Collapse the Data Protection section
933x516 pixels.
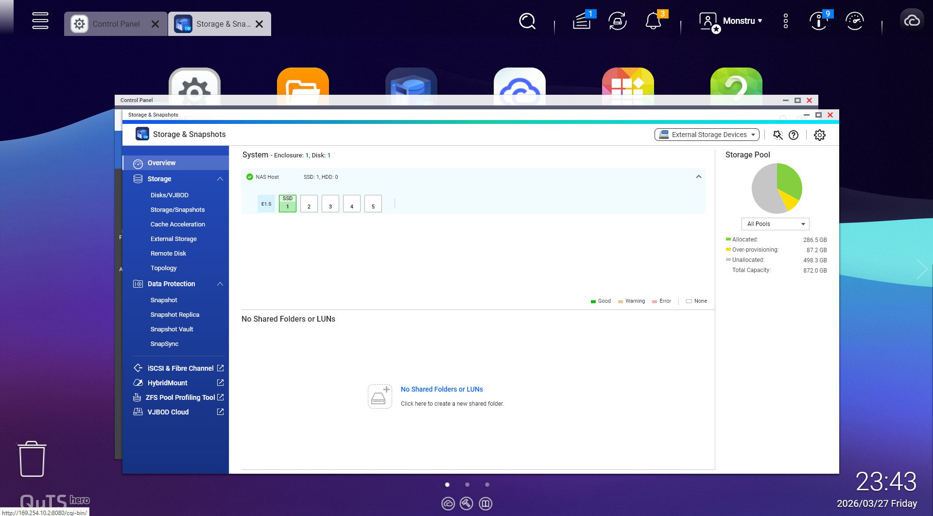point(220,284)
